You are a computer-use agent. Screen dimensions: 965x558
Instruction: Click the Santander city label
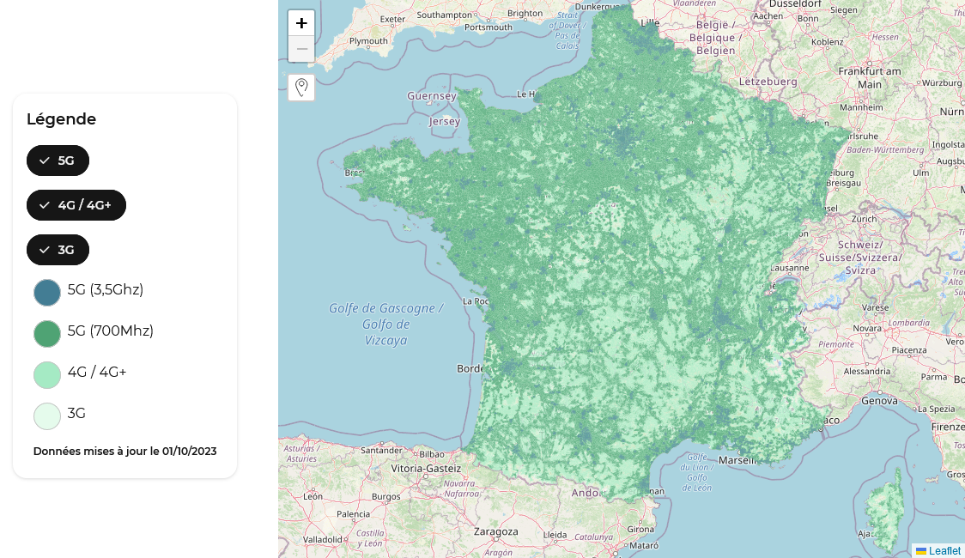point(381,451)
